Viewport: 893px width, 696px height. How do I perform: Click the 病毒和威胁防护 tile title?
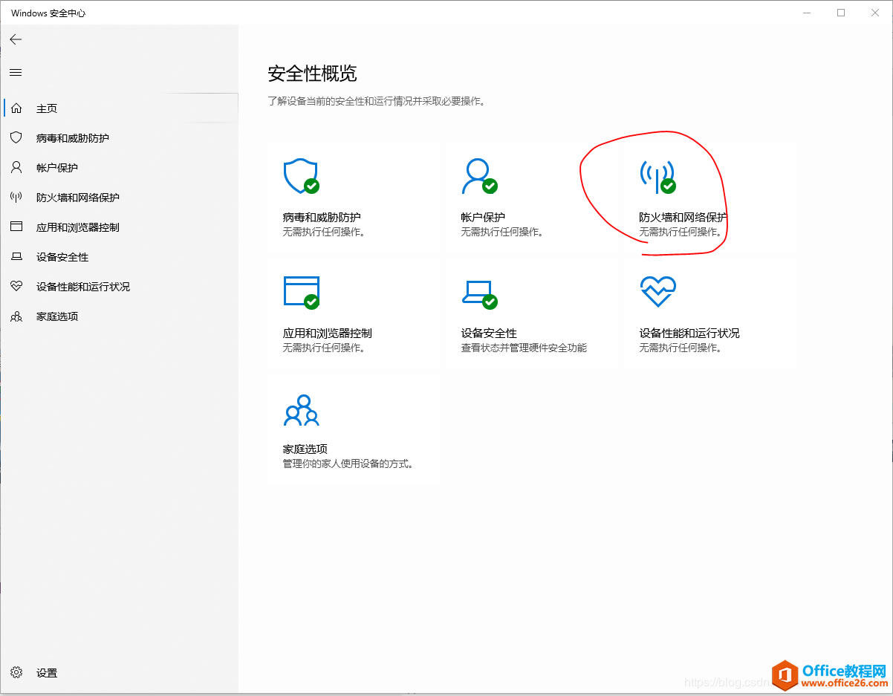(x=322, y=218)
